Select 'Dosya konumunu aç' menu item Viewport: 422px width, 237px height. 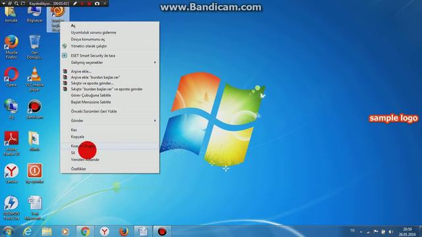(x=110, y=39)
